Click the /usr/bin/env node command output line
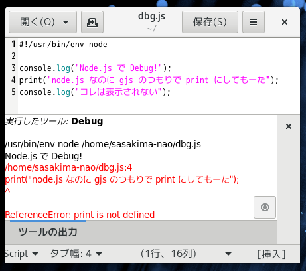Viewport: 306px width, 271px height. (103, 144)
